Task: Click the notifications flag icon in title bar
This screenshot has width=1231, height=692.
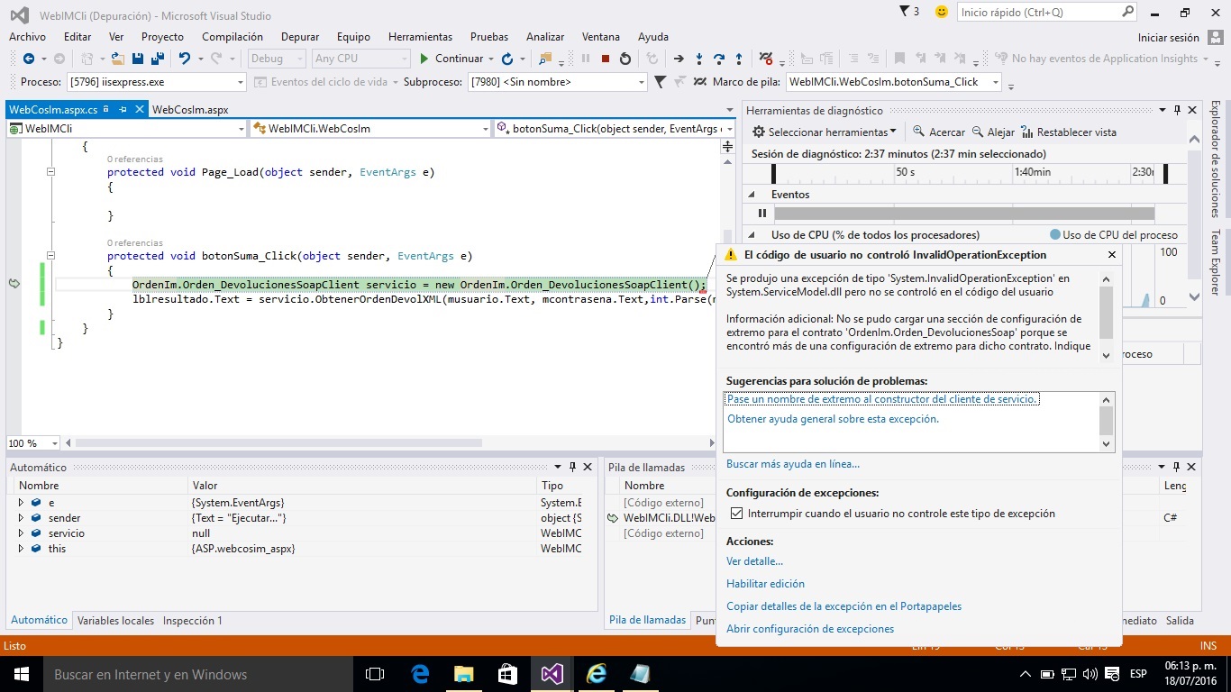Action: 905,12
